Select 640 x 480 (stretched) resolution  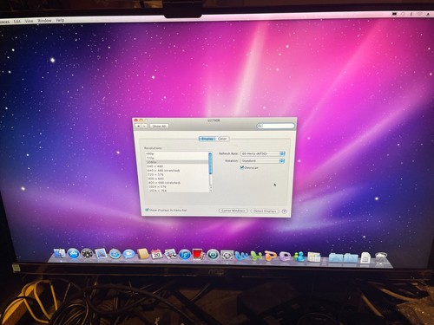[177, 171]
